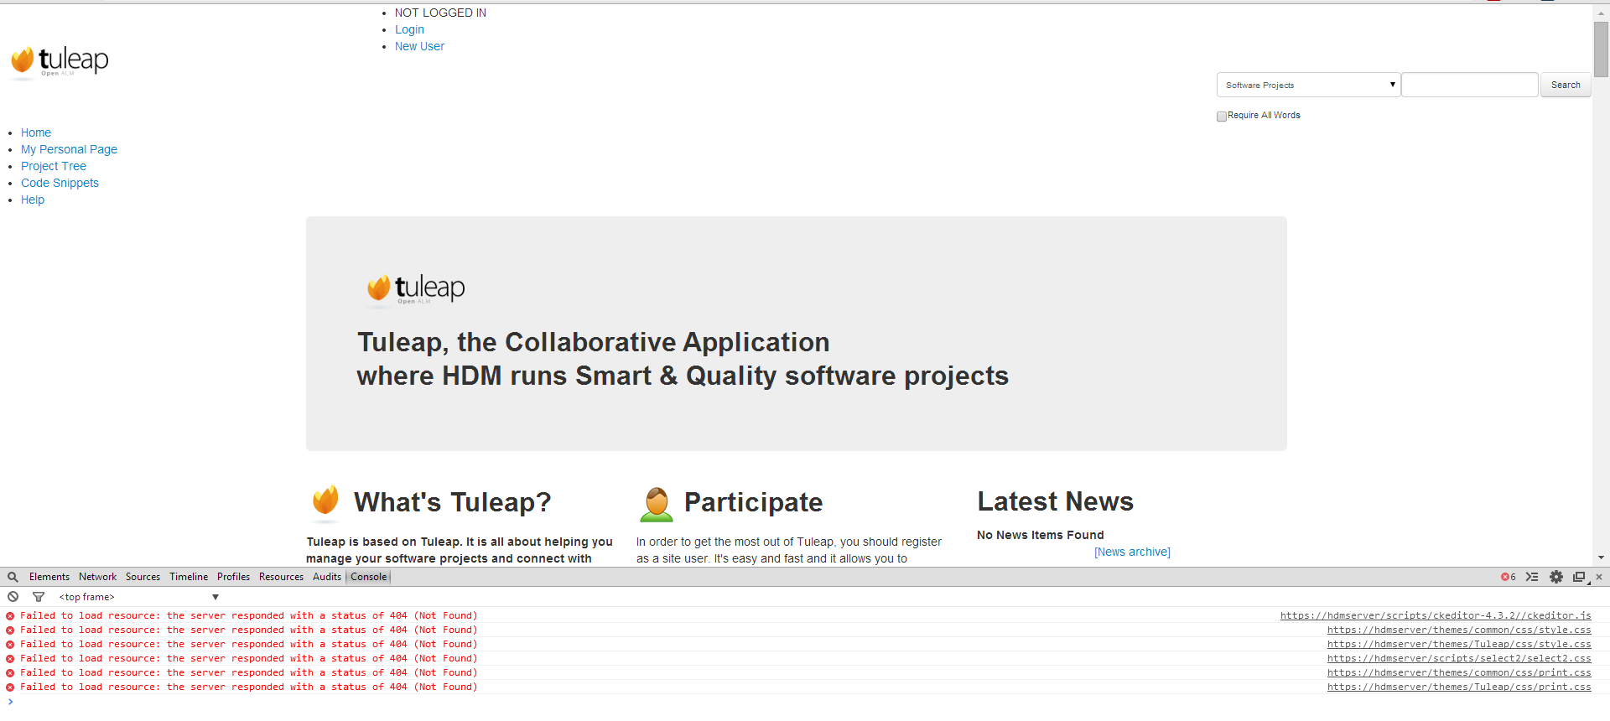
Task: Close the DevTools panel
Action: click(1599, 577)
